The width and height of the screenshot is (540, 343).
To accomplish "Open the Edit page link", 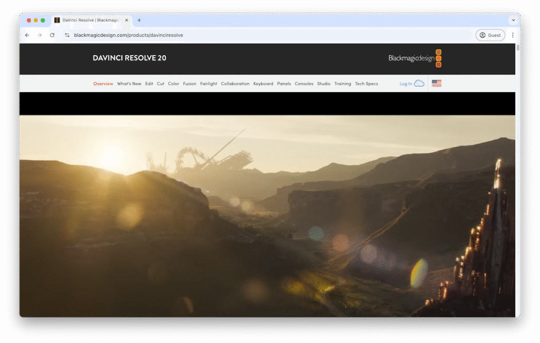I will (x=149, y=84).
